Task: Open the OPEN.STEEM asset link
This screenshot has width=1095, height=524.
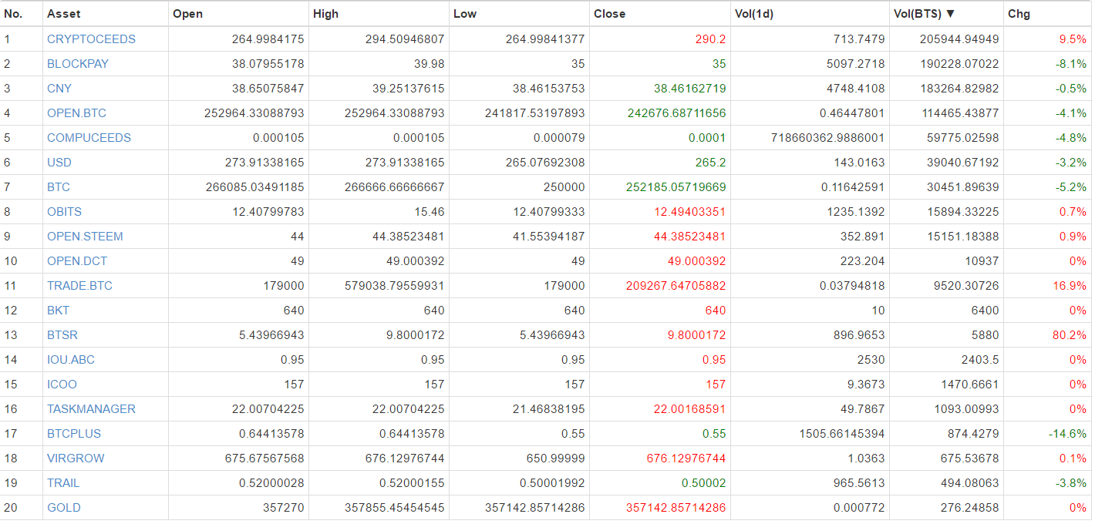Action: pyautogui.click(x=85, y=237)
